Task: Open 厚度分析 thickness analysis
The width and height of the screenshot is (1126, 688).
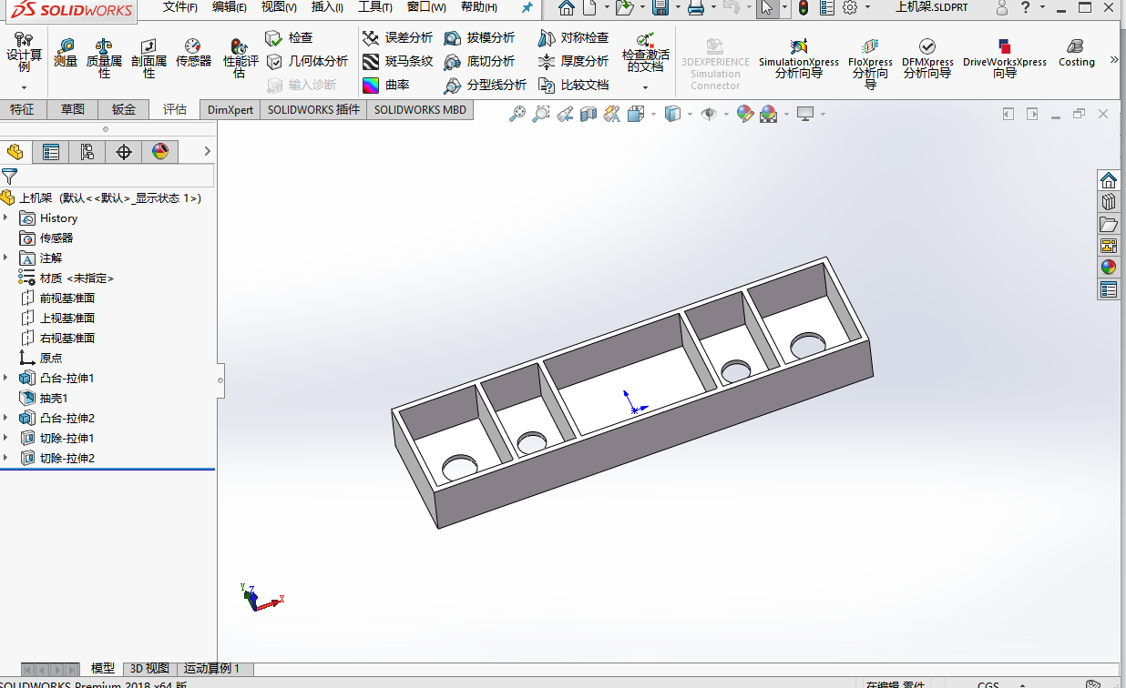Action: coord(573,61)
